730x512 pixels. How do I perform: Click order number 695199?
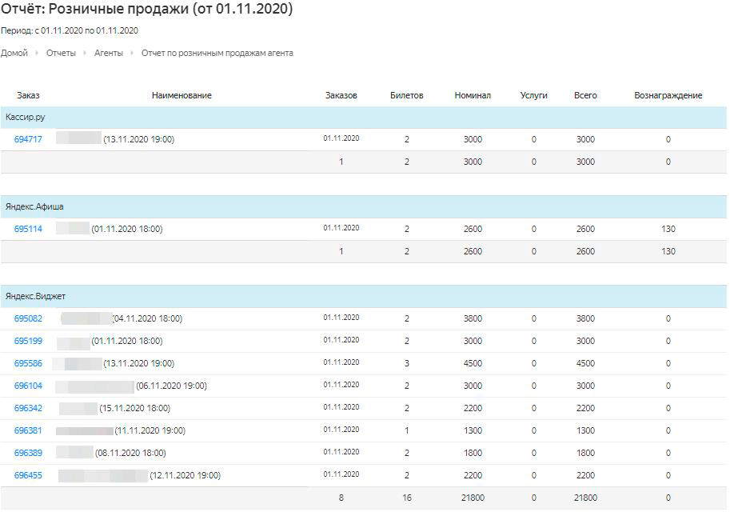(28, 341)
